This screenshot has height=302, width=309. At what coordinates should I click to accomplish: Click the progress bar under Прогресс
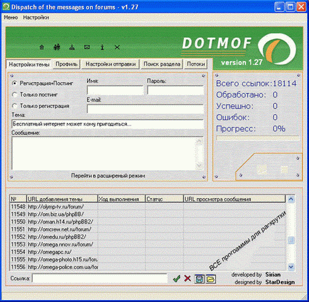(x=258, y=138)
